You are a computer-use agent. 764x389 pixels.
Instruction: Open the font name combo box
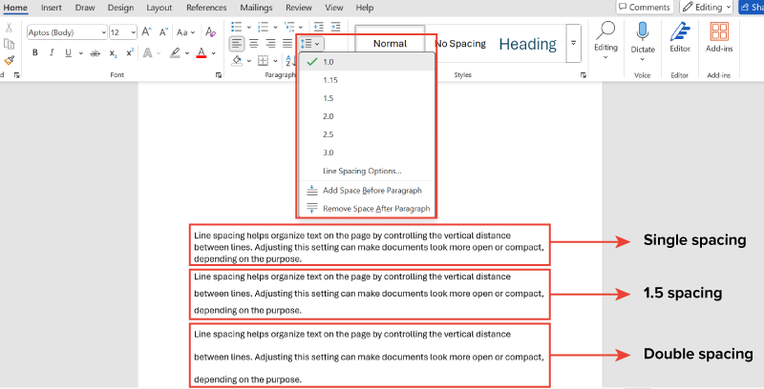(x=67, y=32)
